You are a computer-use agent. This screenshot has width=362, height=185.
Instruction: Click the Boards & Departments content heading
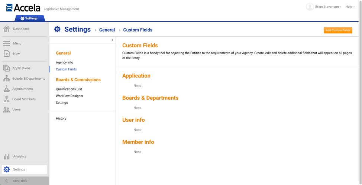point(150,98)
